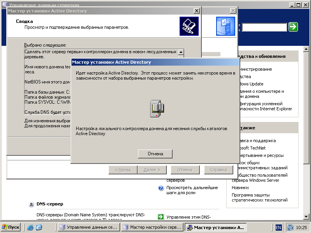Screen dimensions: 311x233
Task: Click the green arrow beside DNS management
Action: click(x=161, y=217)
